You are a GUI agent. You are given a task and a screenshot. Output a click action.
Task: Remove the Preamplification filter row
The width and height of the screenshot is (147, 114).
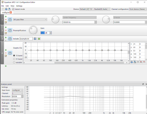tap(6, 30)
